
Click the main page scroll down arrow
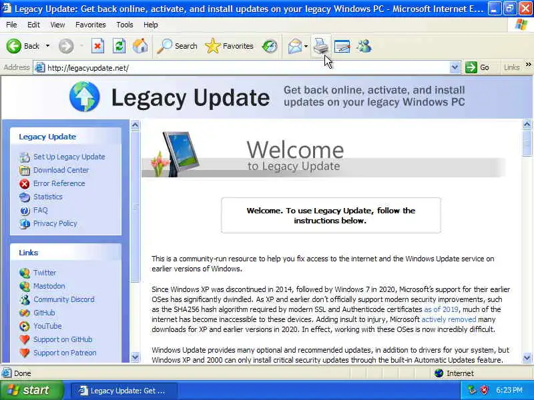[527, 357]
